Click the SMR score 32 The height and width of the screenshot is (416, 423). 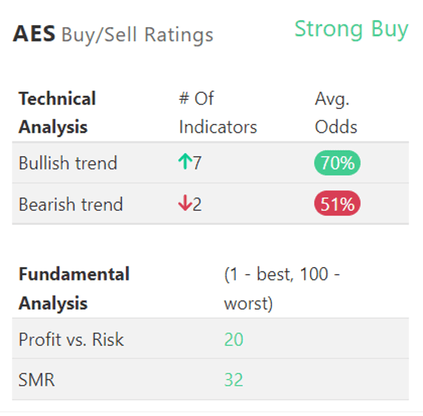coord(233,380)
